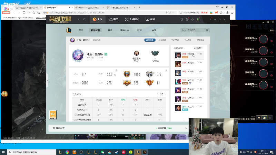Image resolution: width=276 pixels, height=155 pixels.
Task: Click the chat icon in champion select footer
Action: pyautogui.click(x=259, y=118)
